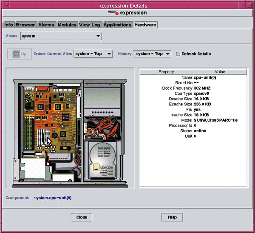This screenshot has height=233, width=255.
Task: Select the red power cable bundle
Action: 102,126
